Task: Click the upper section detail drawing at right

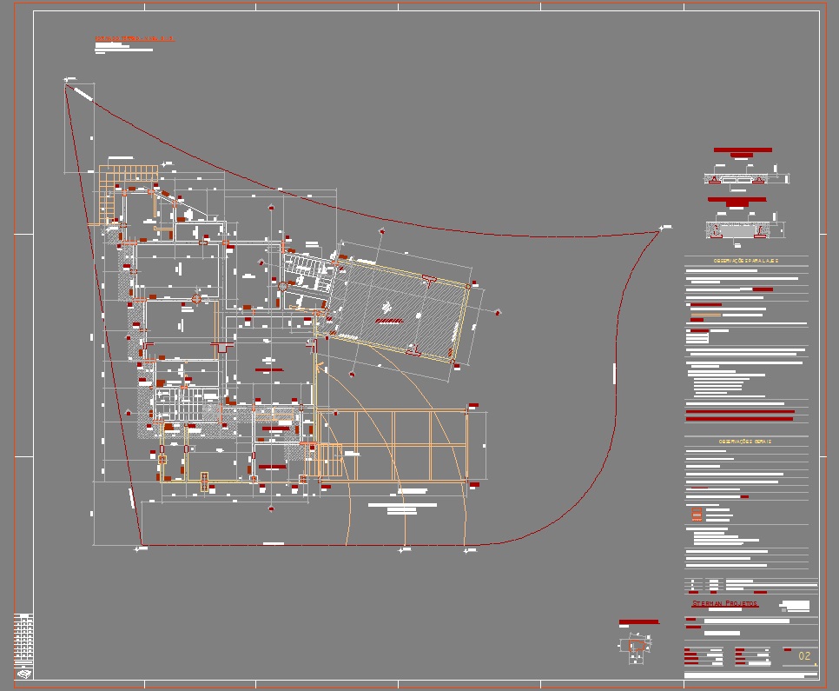Action: (x=747, y=179)
